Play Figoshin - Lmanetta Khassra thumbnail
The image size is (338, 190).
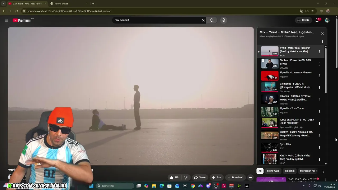click(270, 76)
